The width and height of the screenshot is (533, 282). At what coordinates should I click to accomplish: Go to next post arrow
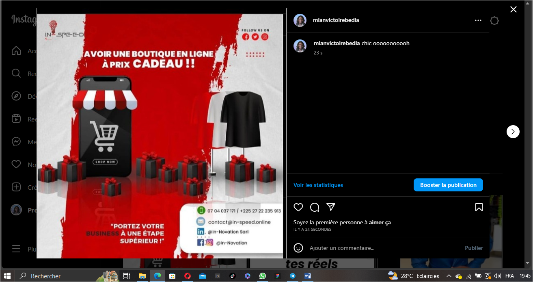click(513, 131)
